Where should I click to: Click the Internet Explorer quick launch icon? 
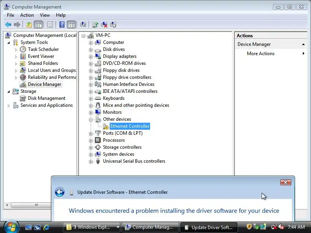pos(47,227)
